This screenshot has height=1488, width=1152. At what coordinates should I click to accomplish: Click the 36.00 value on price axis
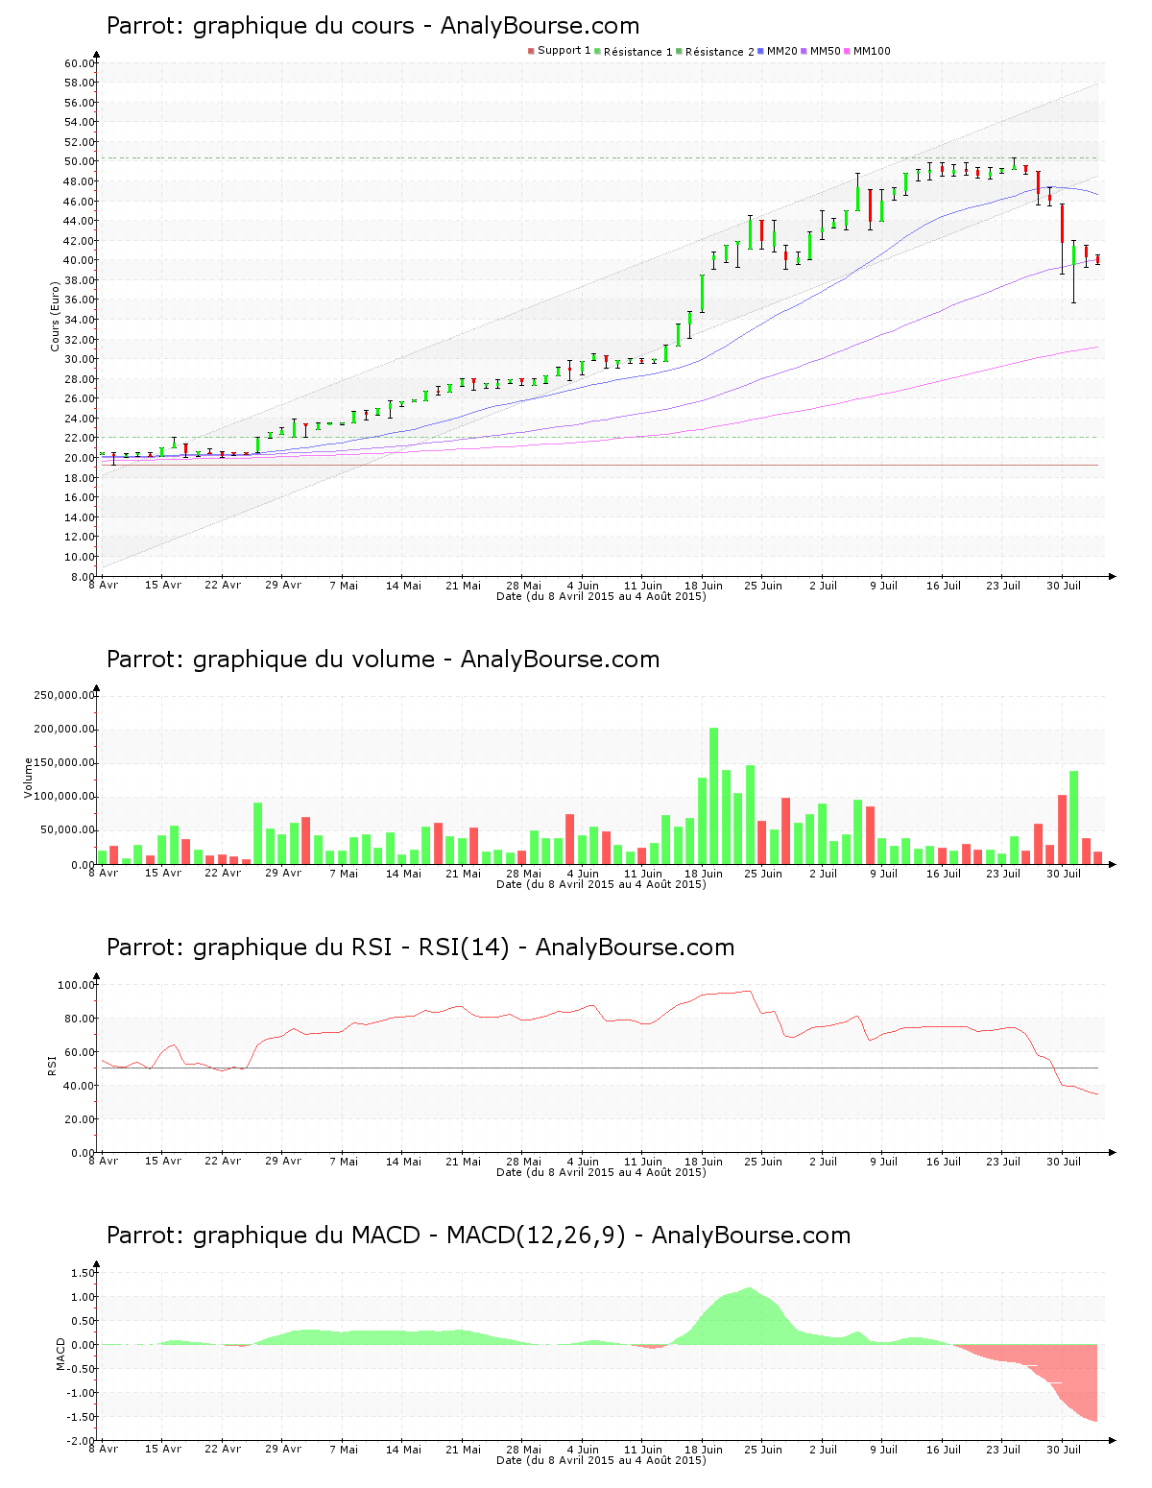coord(81,300)
